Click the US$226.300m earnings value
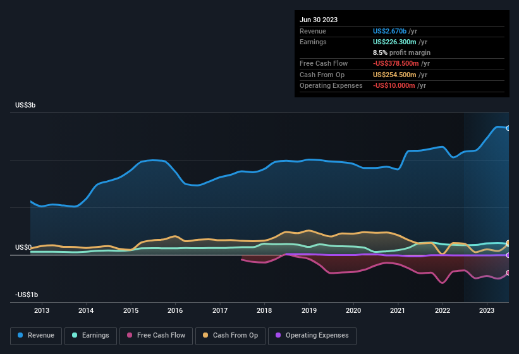 coord(394,42)
